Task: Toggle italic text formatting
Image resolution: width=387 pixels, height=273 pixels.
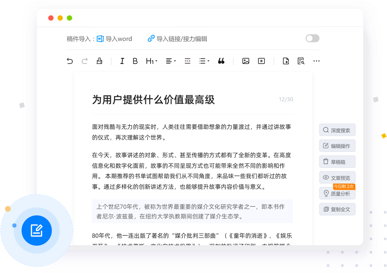Action: coord(122,61)
